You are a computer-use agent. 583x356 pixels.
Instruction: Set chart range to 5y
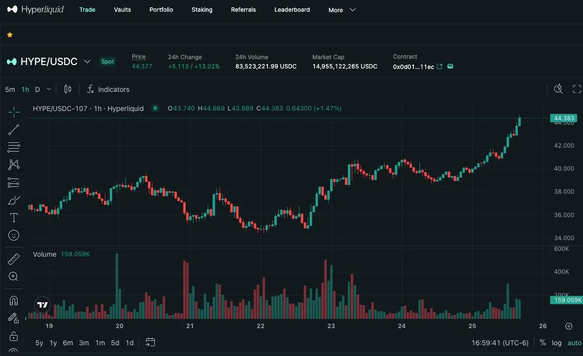pyautogui.click(x=39, y=343)
